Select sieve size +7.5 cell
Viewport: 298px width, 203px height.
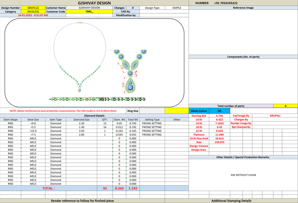coord(33,135)
